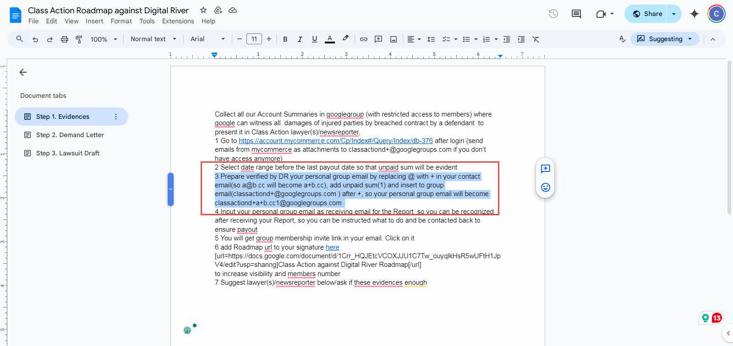Screen dimensions: 733x346
Task: Toggle underline formatting
Action: click(x=315, y=39)
